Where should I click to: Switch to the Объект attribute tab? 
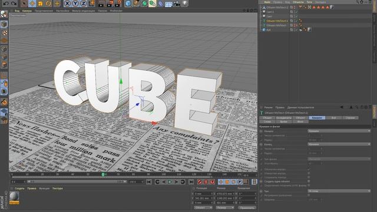(300, 118)
